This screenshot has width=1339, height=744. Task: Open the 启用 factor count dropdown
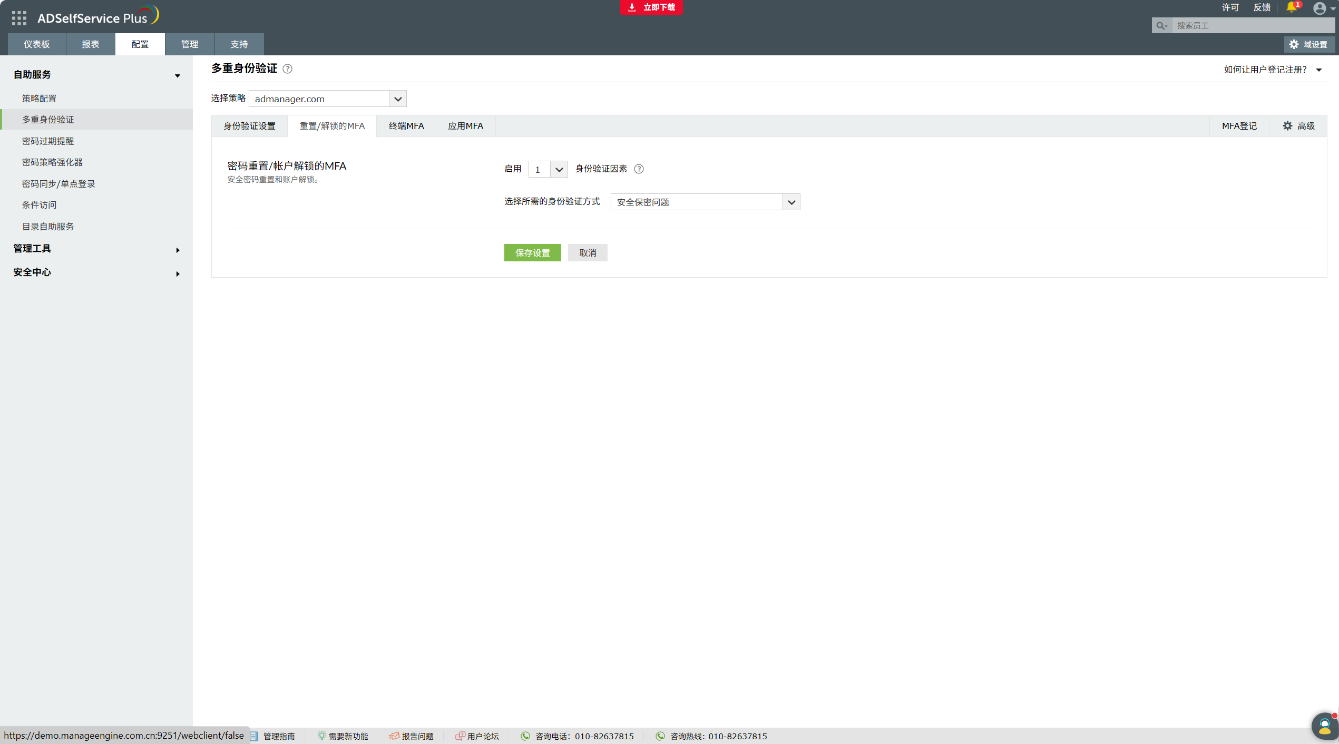[559, 170]
